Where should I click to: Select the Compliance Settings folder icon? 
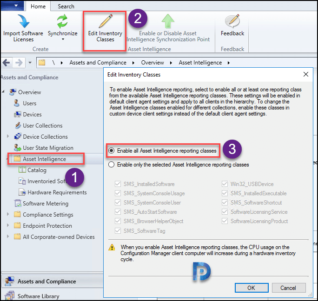(x=17, y=214)
